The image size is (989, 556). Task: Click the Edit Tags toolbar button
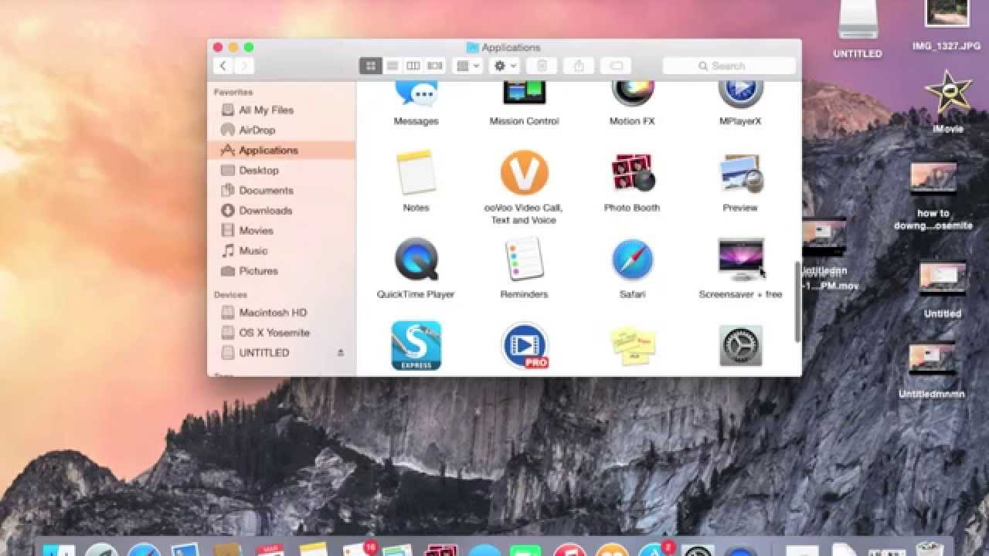point(616,66)
